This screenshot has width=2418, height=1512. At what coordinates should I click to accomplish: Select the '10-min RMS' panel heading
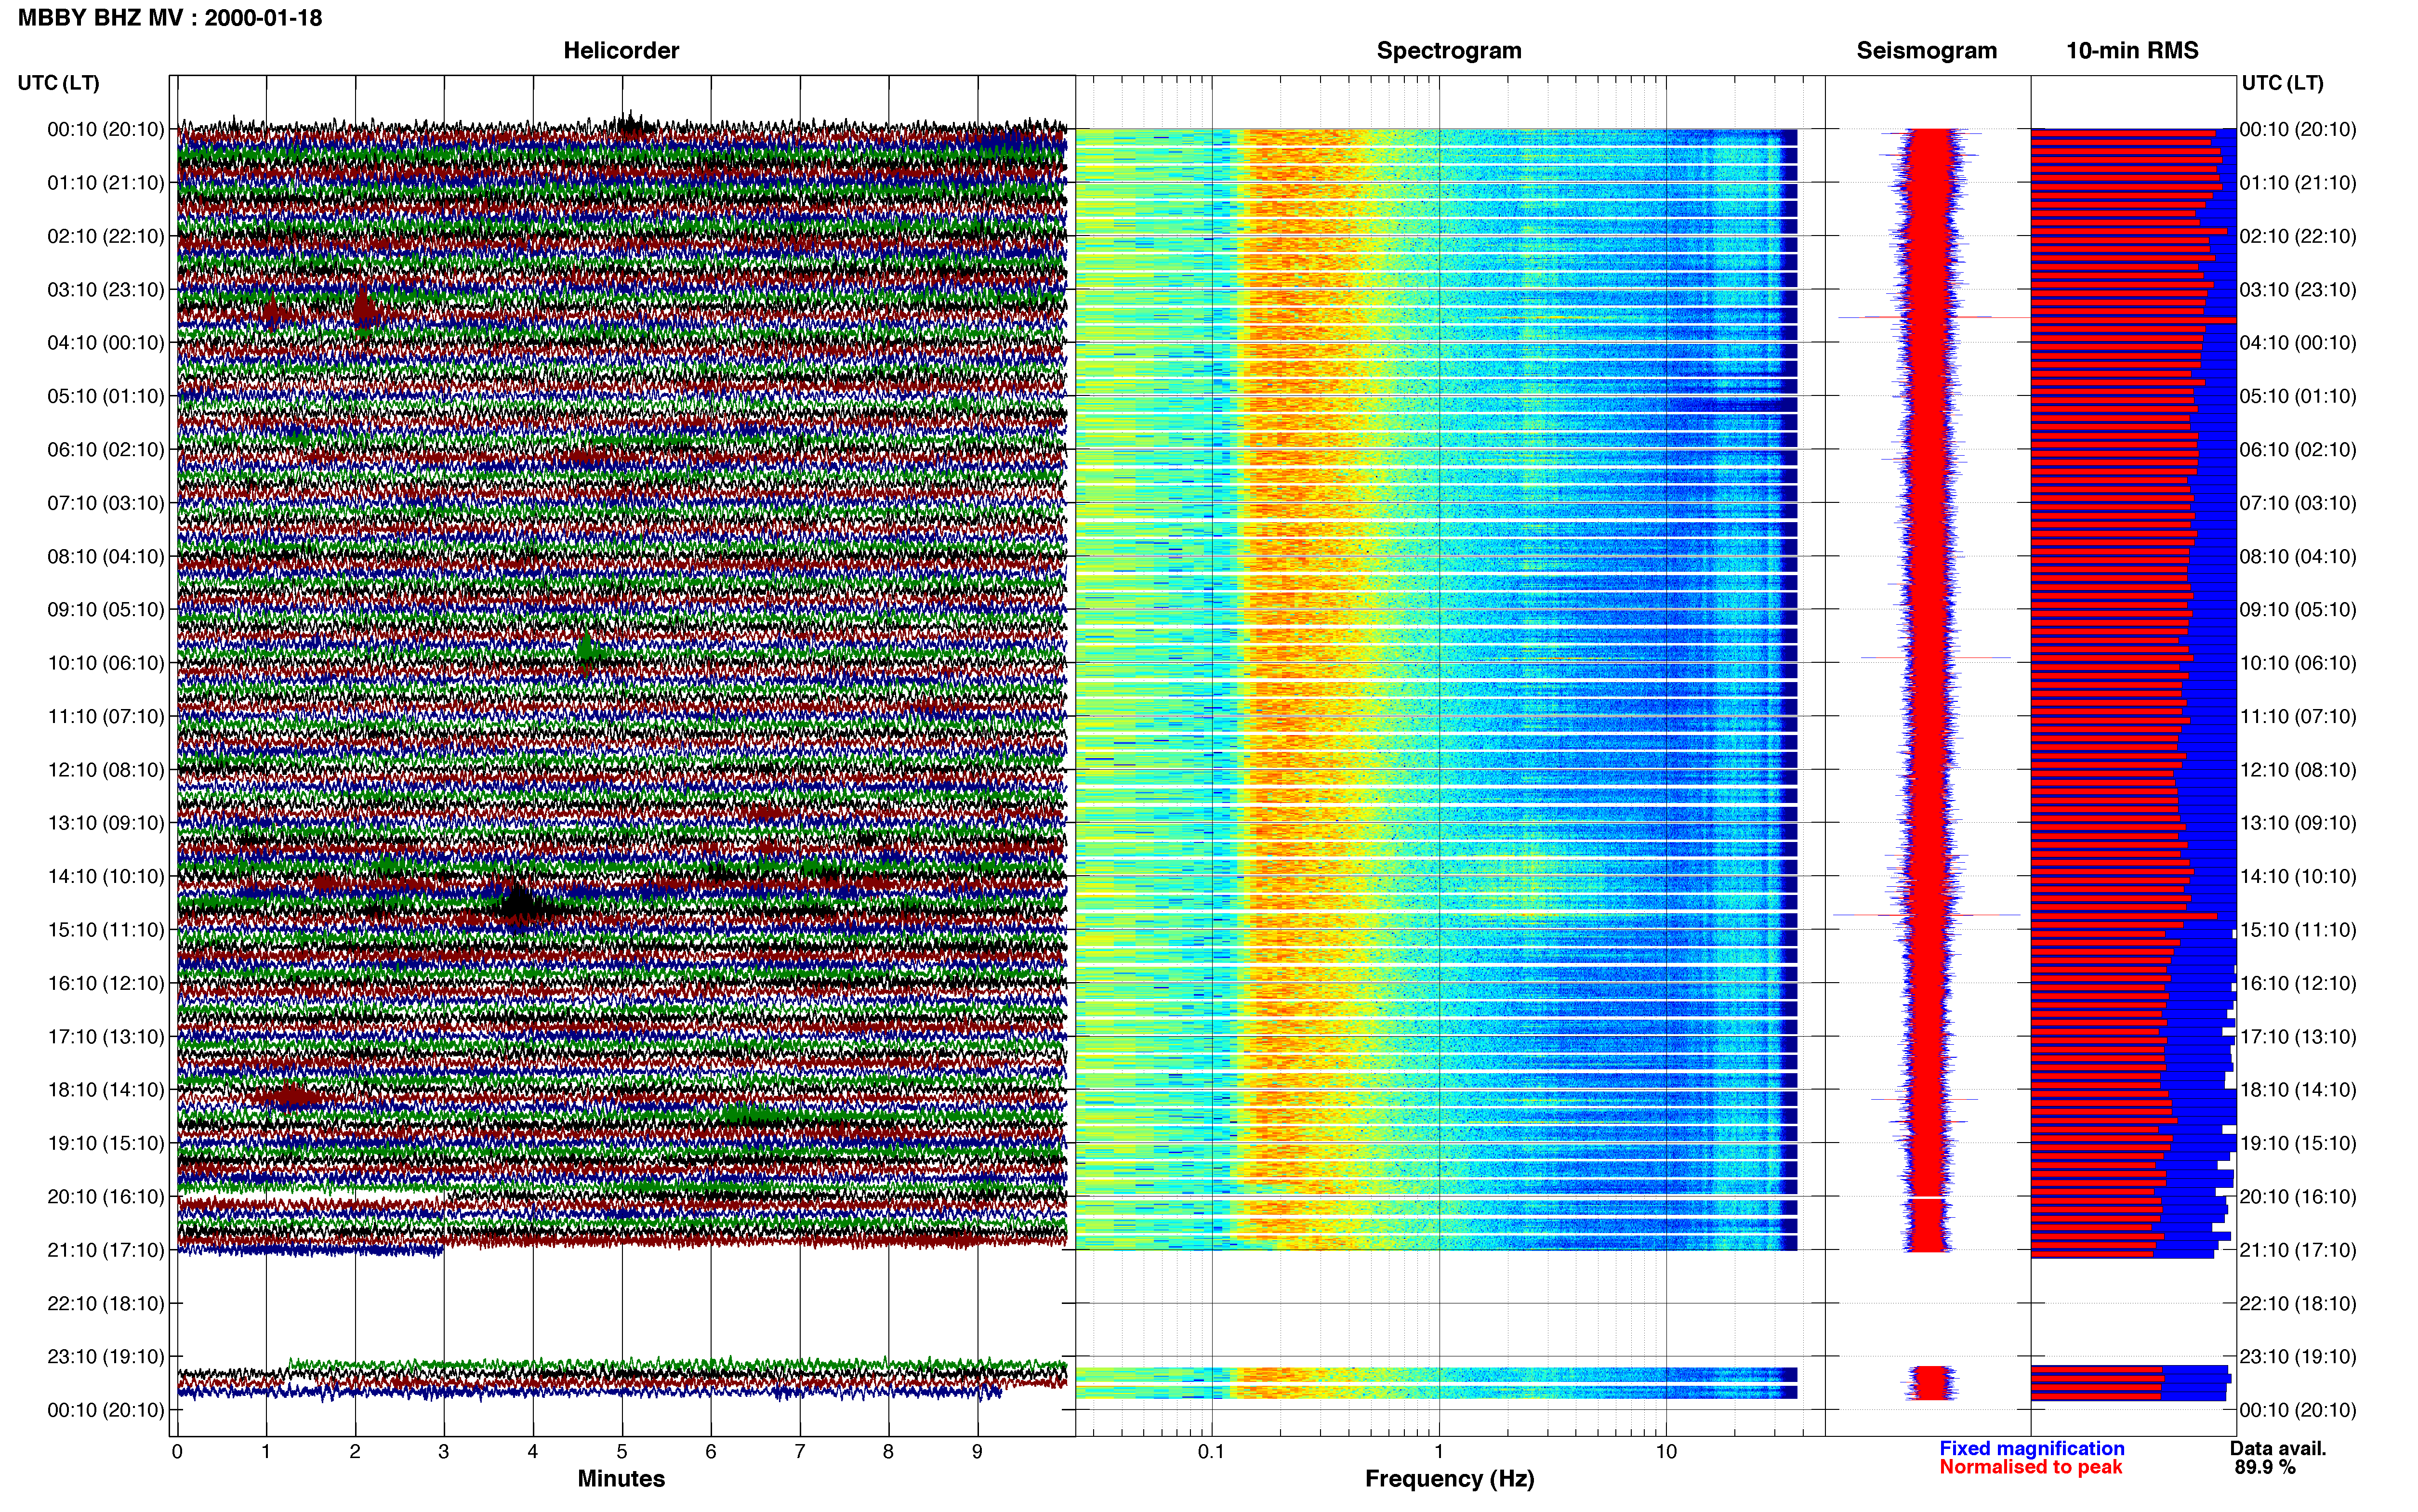coord(2132,51)
